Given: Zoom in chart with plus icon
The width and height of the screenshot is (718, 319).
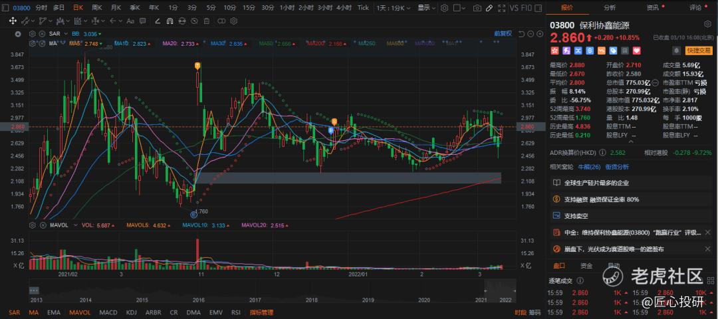Looking at the screenshot, I should [540, 34].
